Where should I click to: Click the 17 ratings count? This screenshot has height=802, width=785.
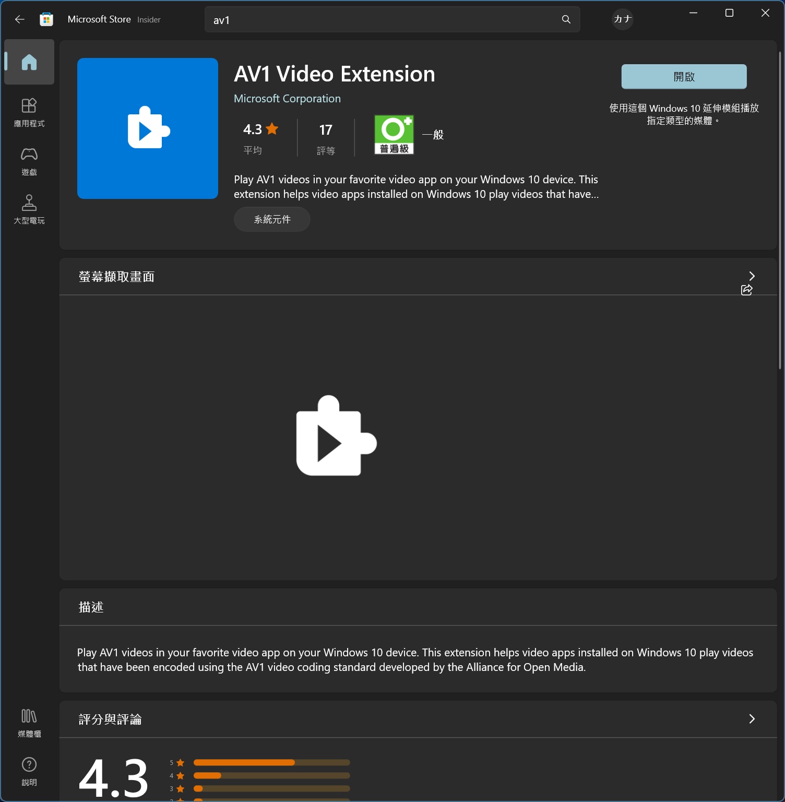click(326, 129)
